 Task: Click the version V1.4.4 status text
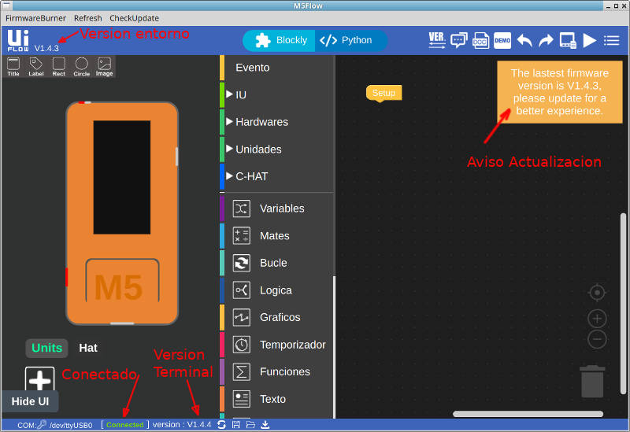(x=182, y=425)
